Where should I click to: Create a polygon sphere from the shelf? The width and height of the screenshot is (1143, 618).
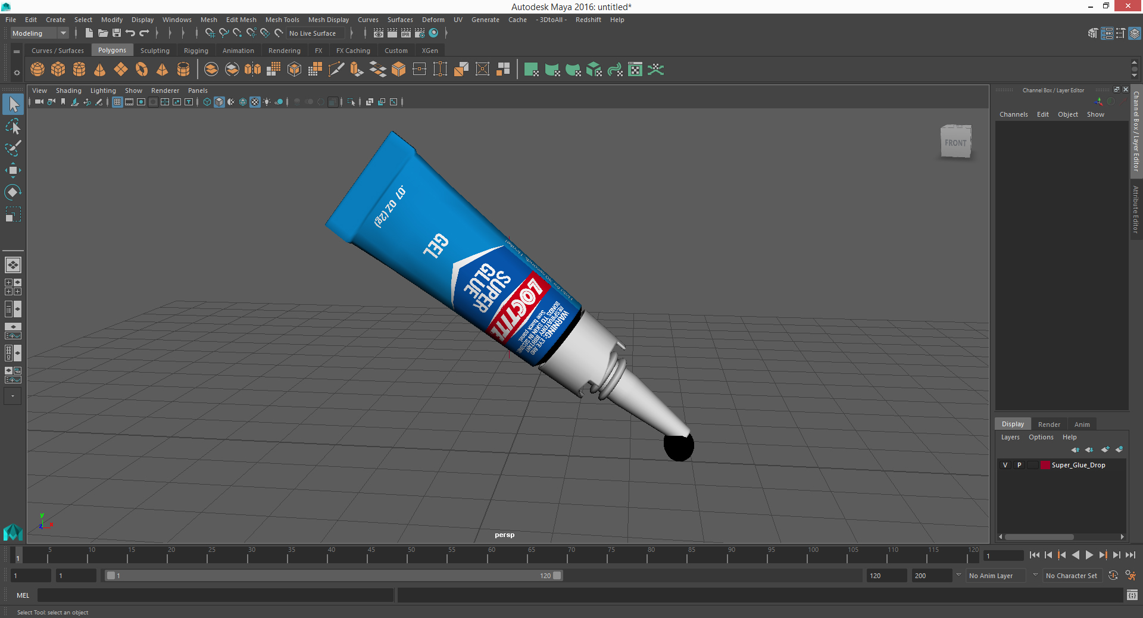[38, 70]
